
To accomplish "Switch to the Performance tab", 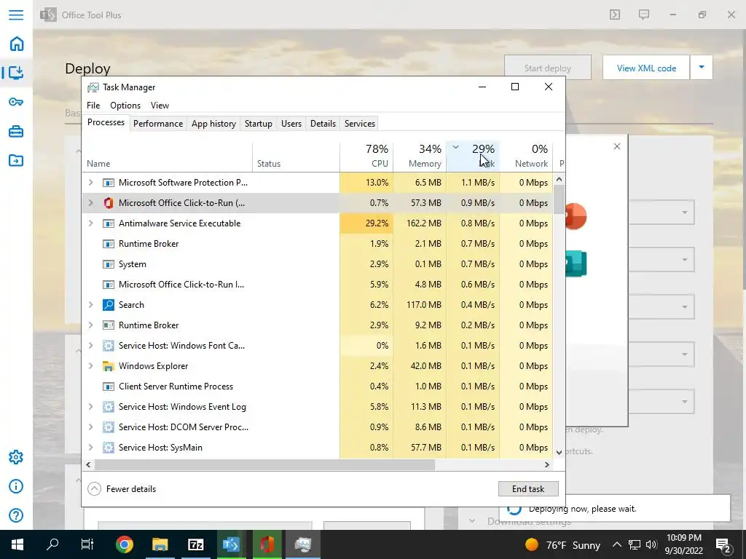I will [x=158, y=124].
